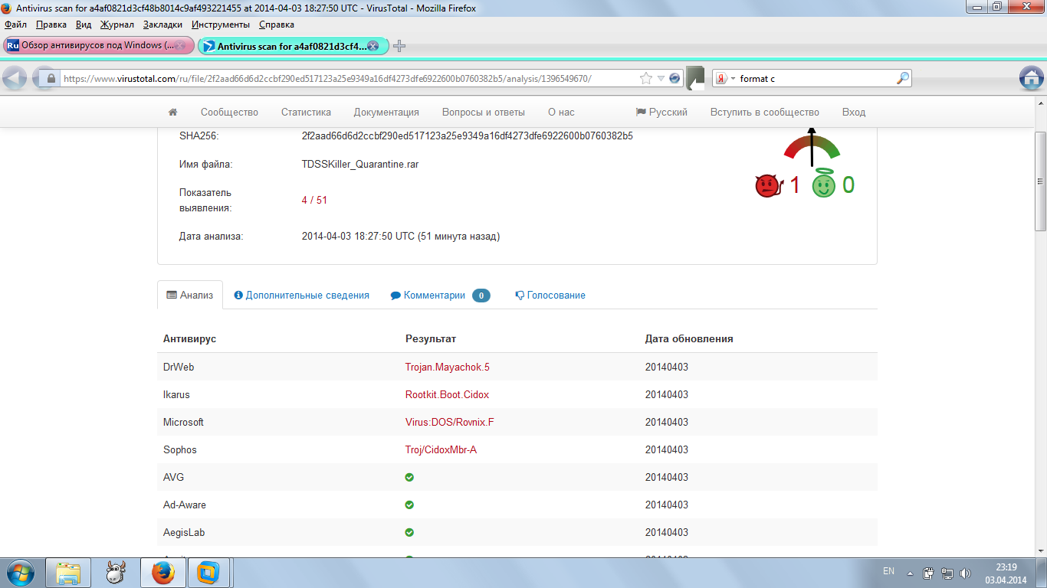Screen dimensions: 1047x588
Task: Open a new tab with plus icon
Action: 399,46
